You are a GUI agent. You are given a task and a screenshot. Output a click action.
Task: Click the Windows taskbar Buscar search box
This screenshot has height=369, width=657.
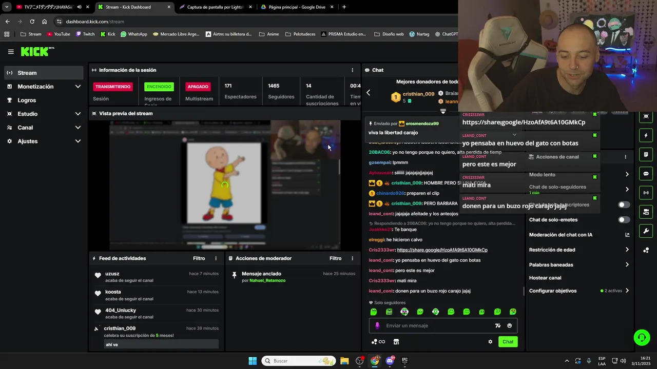click(299, 361)
